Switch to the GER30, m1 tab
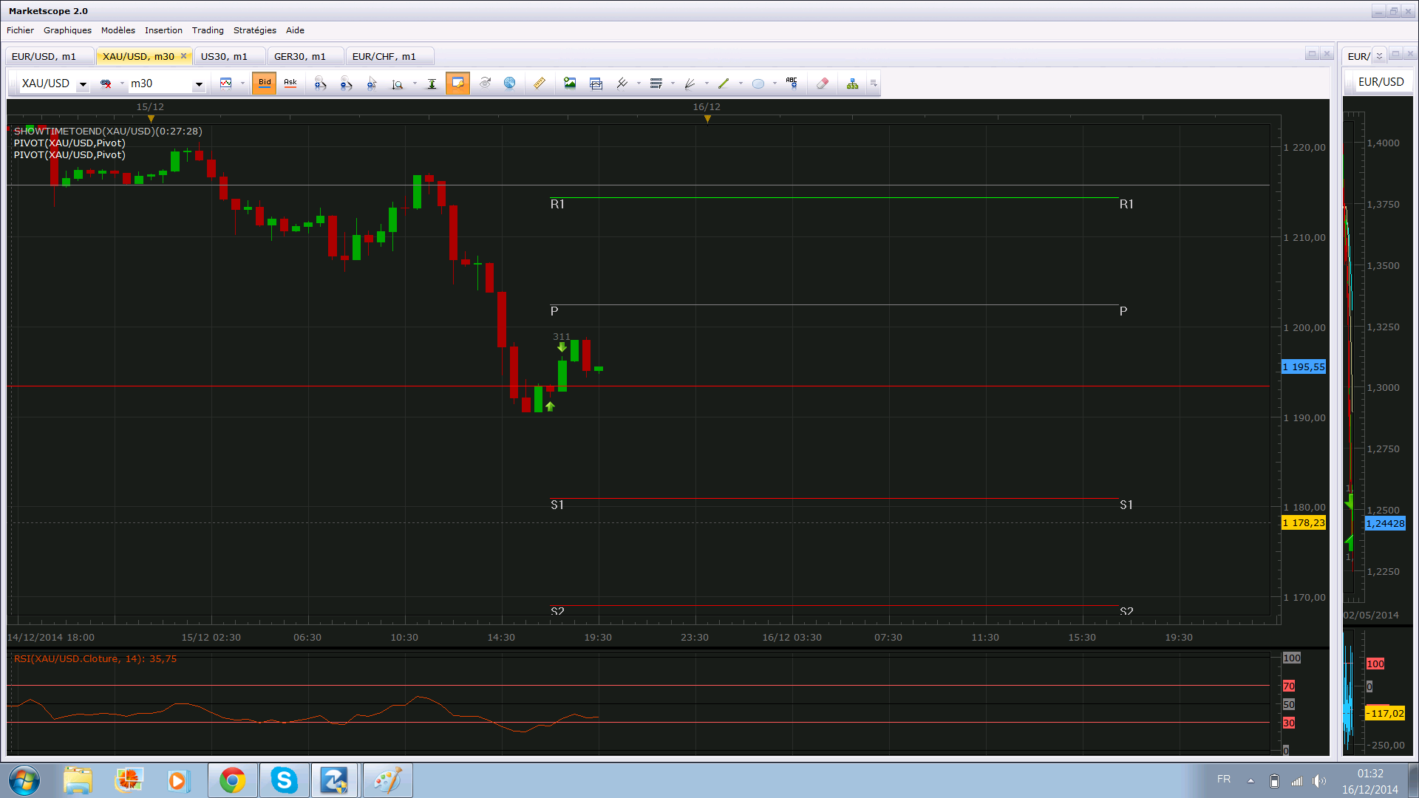Screen dimensions: 1419x798 [299, 56]
